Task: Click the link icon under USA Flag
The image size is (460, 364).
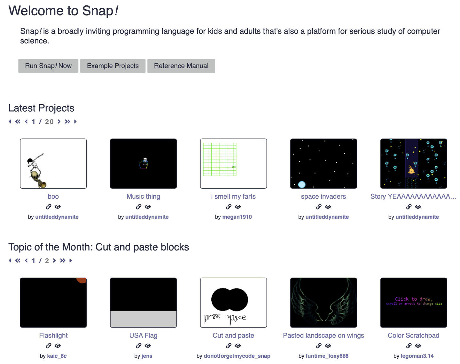Action: click(x=139, y=346)
